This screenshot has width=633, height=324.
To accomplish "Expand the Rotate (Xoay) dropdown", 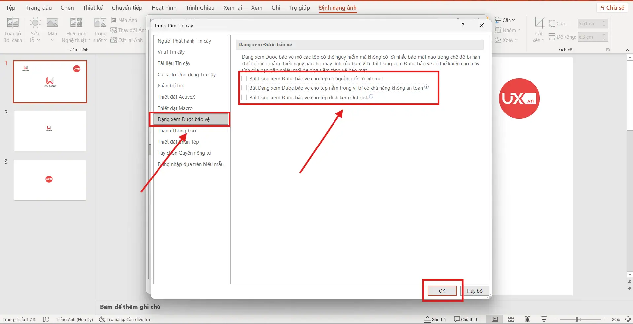I will [507, 40].
